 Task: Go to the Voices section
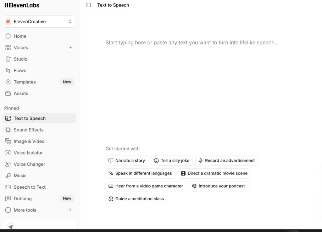point(21,47)
